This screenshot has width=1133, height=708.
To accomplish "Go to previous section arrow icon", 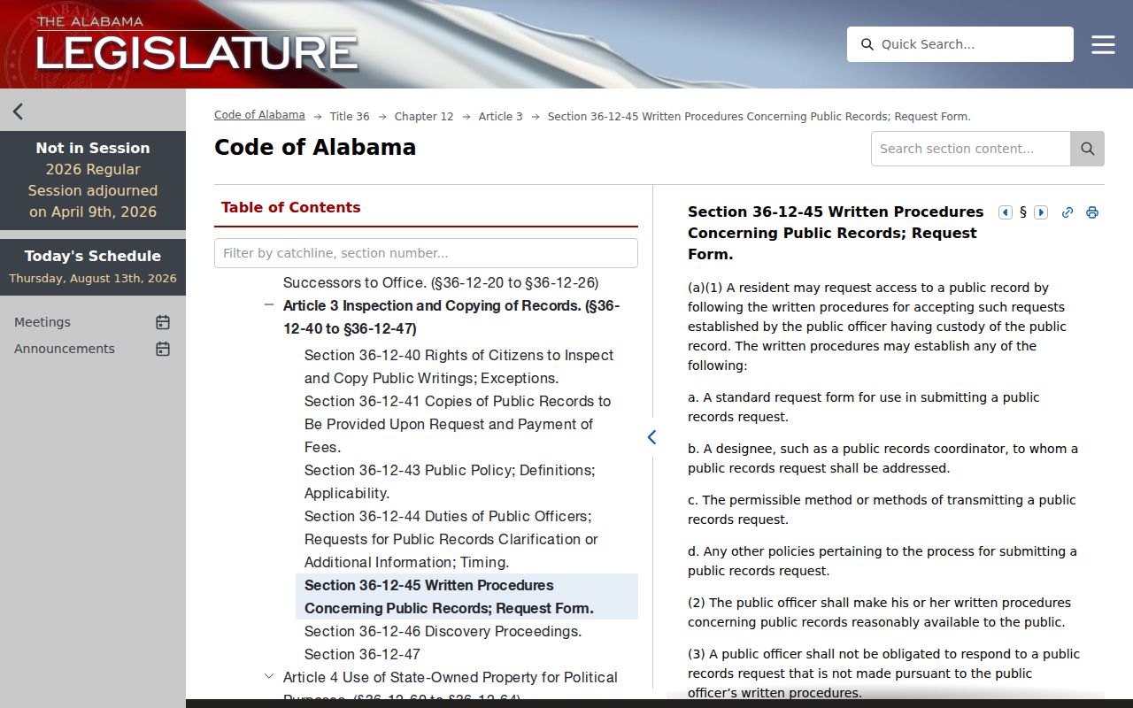I will 1006,212.
